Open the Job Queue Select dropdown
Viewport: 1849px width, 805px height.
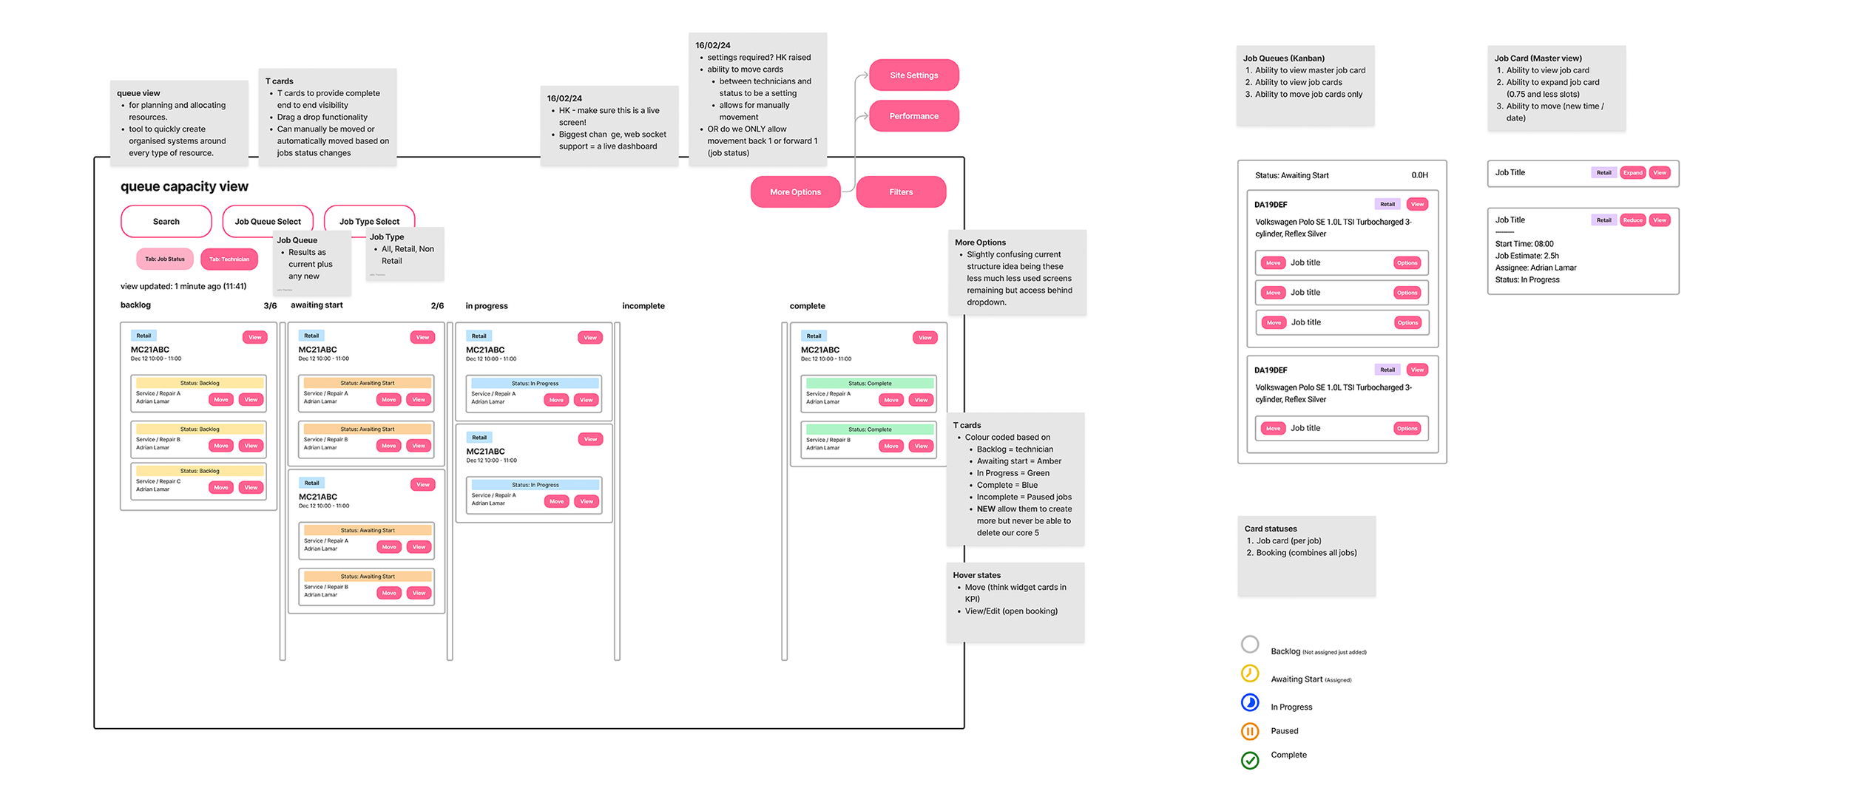tap(267, 221)
